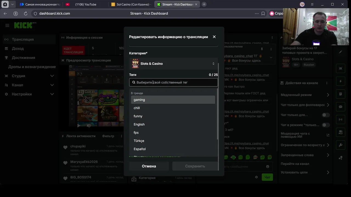351x197 pixels.
Task: Click the broadcast signal icon in right rail
Action: point(341,120)
